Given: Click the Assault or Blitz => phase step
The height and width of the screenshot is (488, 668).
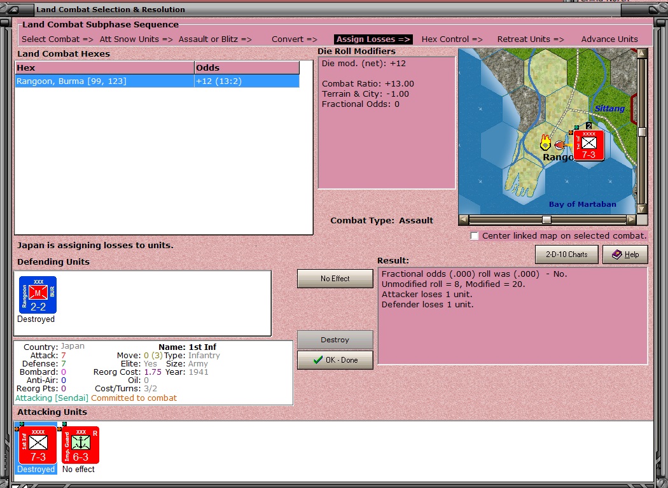Looking at the screenshot, I should pos(215,39).
